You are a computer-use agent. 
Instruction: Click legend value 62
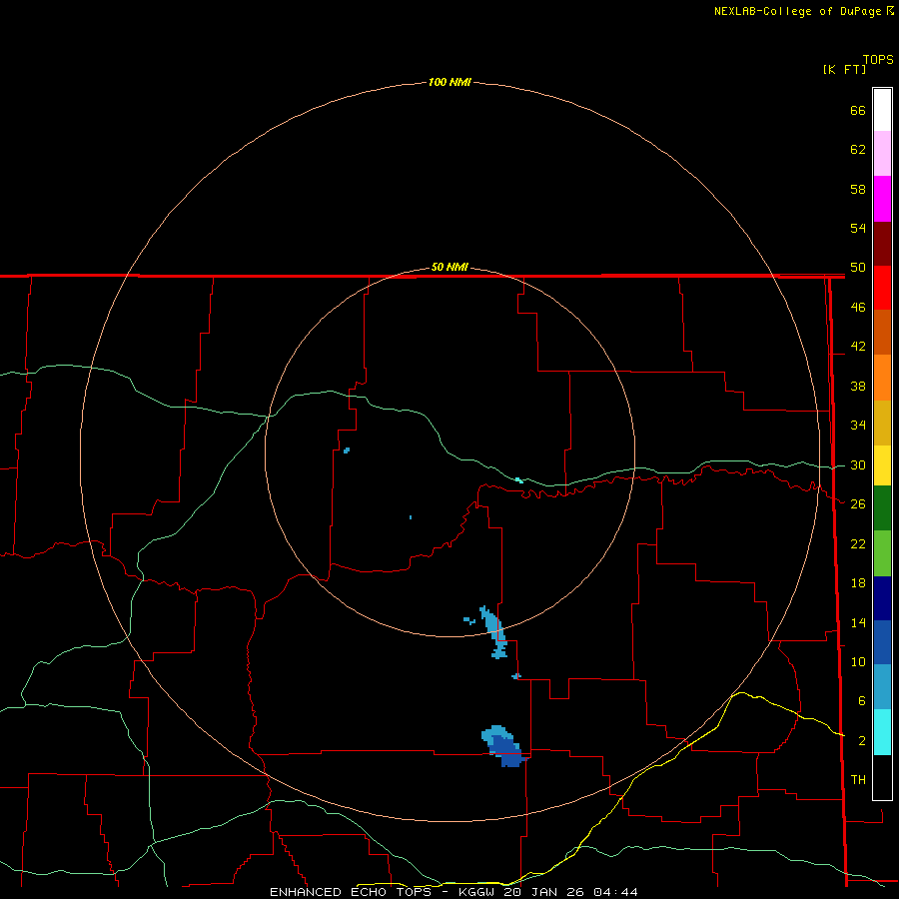858,149
